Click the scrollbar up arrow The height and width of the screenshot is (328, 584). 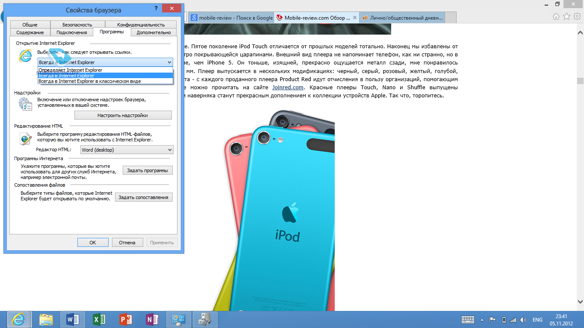click(x=580, y=32)
